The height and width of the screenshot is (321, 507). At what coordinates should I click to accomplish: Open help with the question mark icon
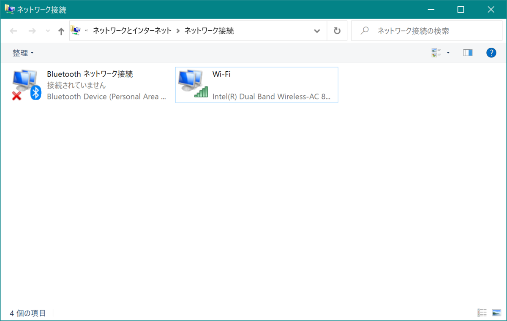(x=491, y=53)
